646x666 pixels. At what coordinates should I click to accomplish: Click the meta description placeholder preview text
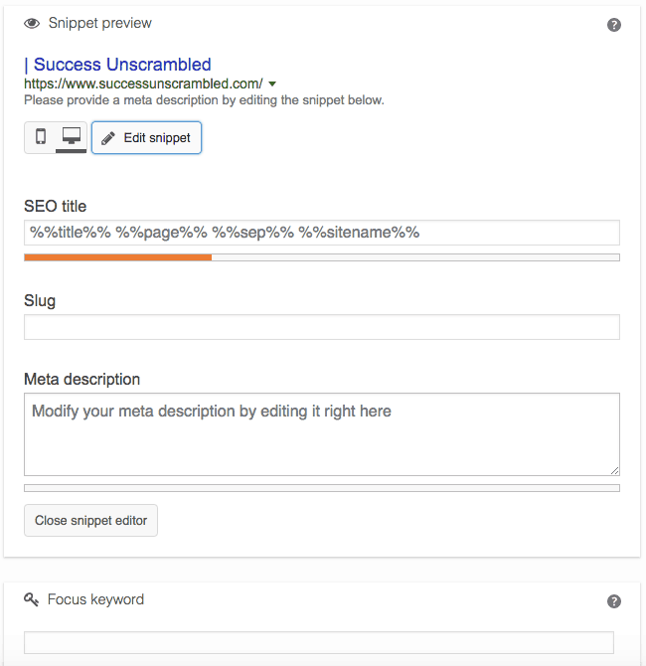[x=204, y=100]
